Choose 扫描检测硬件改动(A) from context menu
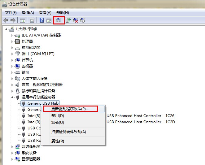Screen dimensions: 205x165 (x=73, y=132)
